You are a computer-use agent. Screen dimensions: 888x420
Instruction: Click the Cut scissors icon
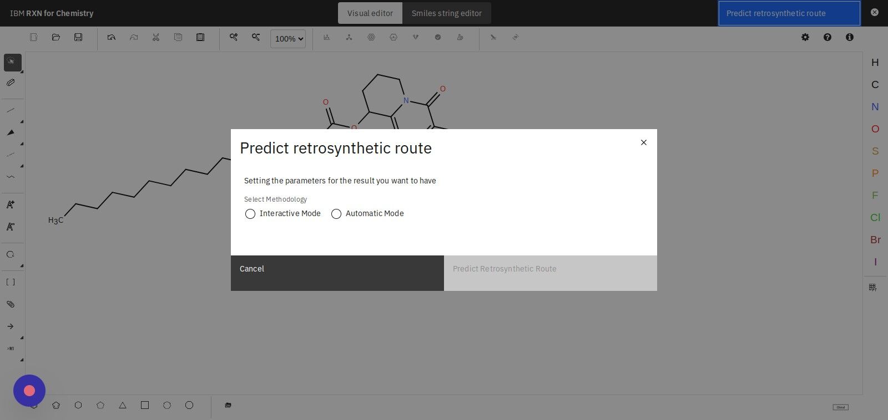click(x=156, y=37)
